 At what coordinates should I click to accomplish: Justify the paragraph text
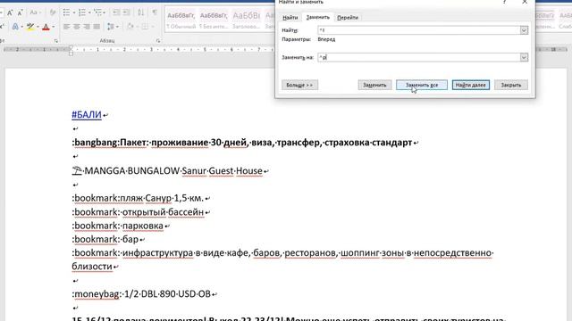(x=97, y=27)
